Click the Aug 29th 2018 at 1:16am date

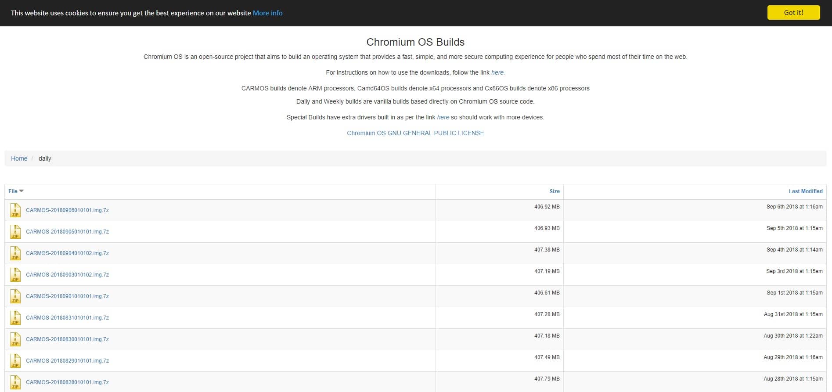click(793, 357)
